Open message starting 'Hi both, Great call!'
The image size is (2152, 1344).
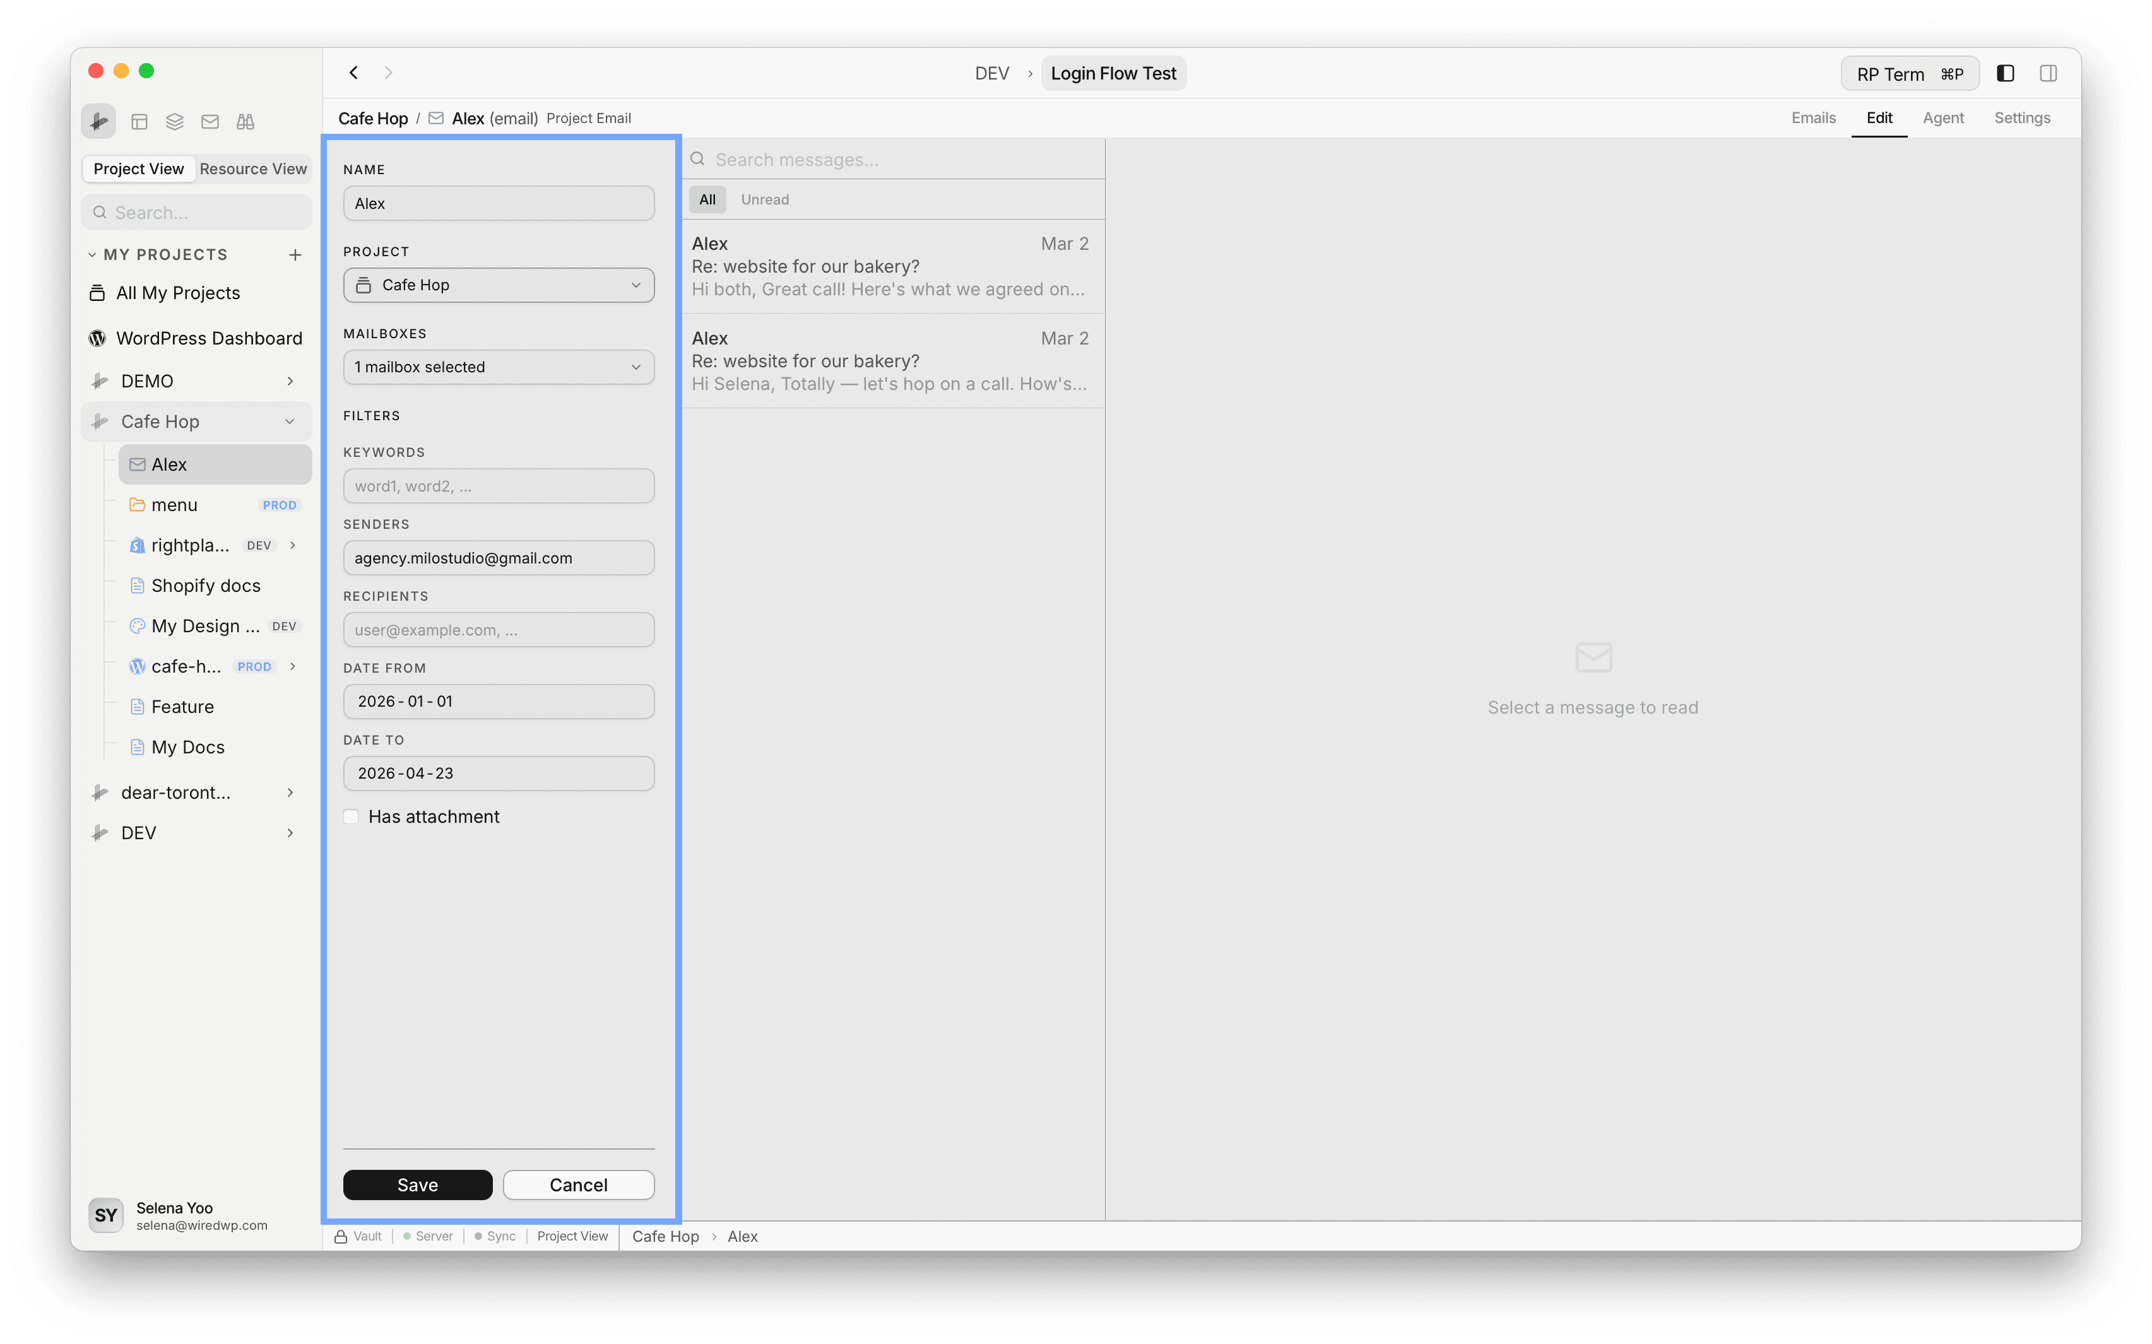point(894,267)
